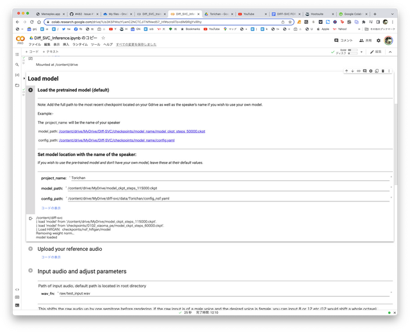Run the Upload your reference audio cell

(31, 249)
